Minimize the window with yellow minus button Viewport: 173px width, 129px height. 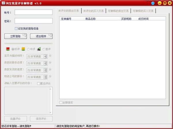tap(159, 3)
